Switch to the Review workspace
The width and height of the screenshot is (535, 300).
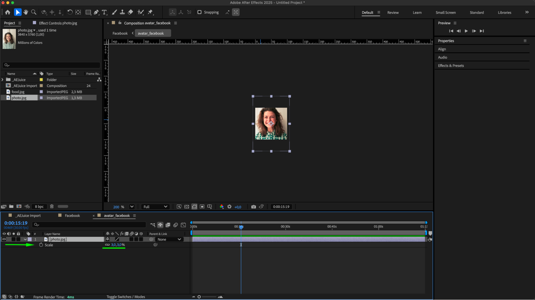pyautogui.click(x=393, y=13)
